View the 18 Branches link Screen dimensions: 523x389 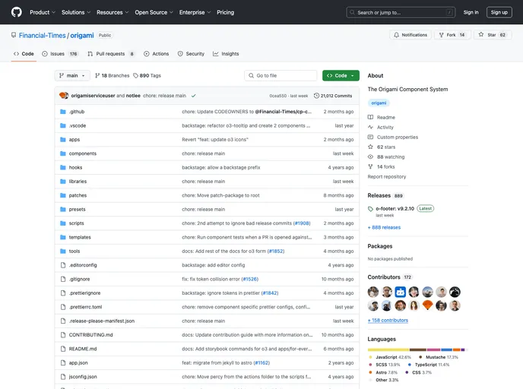(112, 76)
